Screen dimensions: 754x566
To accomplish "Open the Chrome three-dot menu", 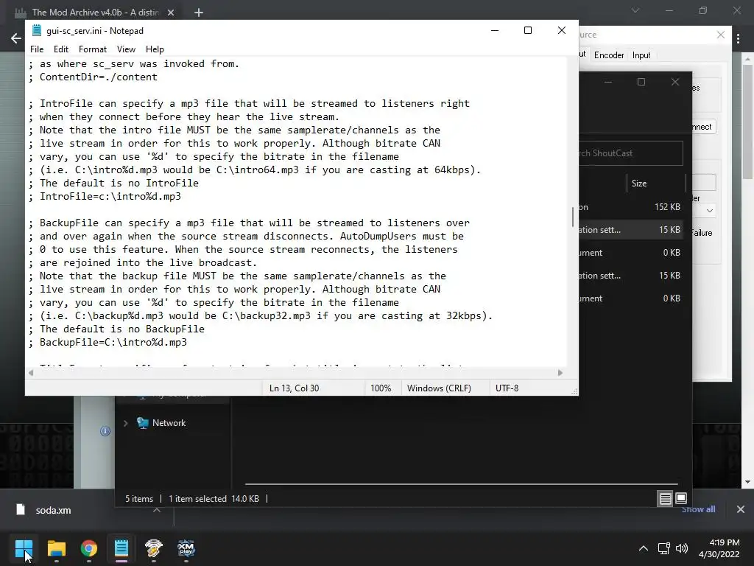I will tap(739, 38).
